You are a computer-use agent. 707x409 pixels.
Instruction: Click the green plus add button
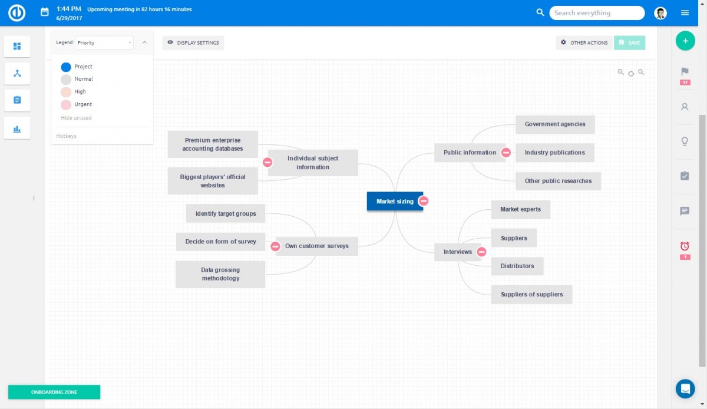click(x=685, y=41)
